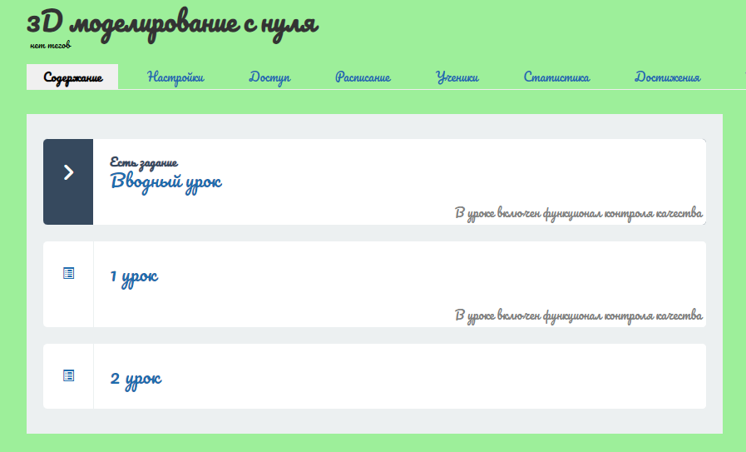Click the list icon beside 1 урок
Screen dimensions: 746x452
point(68,273)
